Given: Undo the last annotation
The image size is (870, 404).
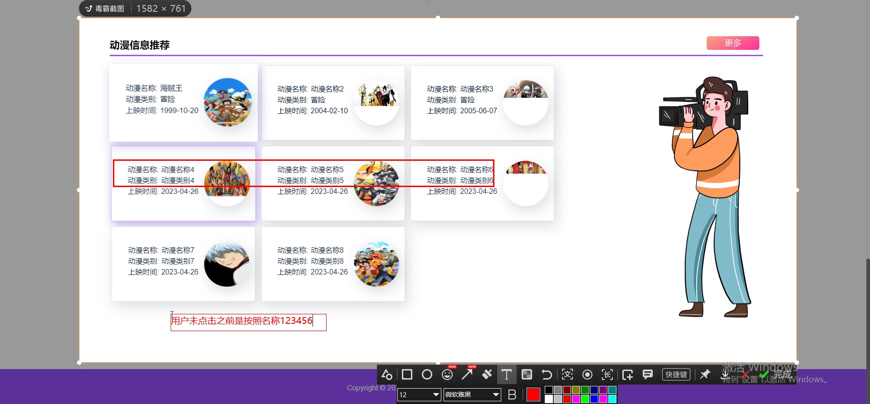Looking at the screenshot, I should [x=547, y=375].
